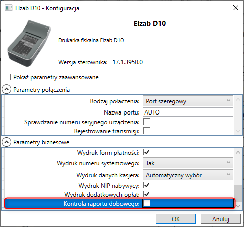The width and height of the screenshot is (244, 227).
Task: Close the Konfiguracja dialog window
Action: (x=236, y=8)
